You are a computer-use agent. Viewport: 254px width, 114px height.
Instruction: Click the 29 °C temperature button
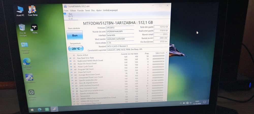point(76,49)
